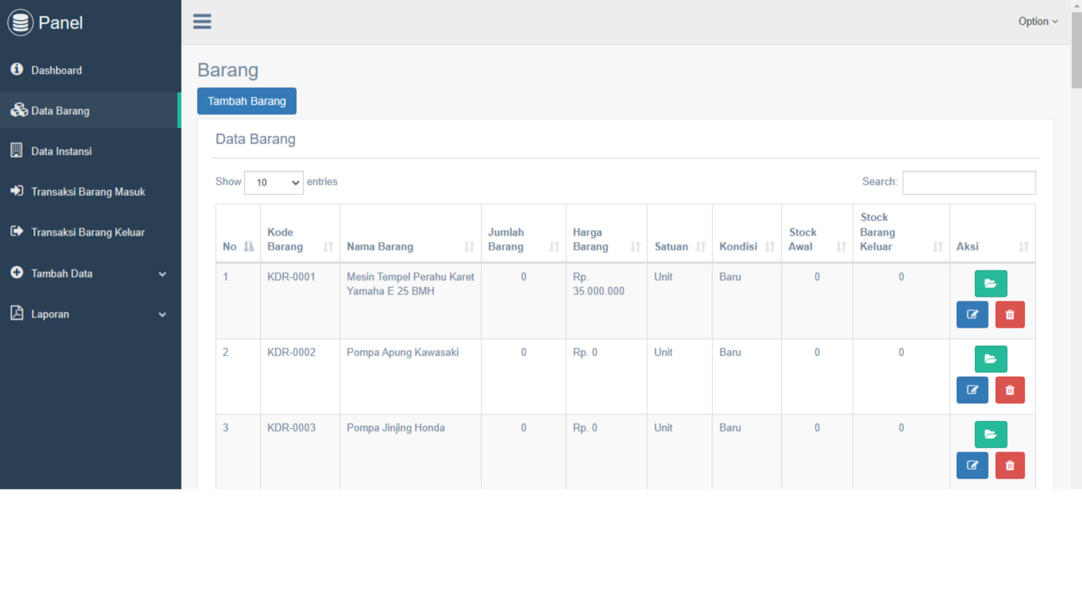Image resolution: width=1082 pixels, height=608 pixels.
Task: Sort table by Kondisi column
Action: click(x=747, y=233)
